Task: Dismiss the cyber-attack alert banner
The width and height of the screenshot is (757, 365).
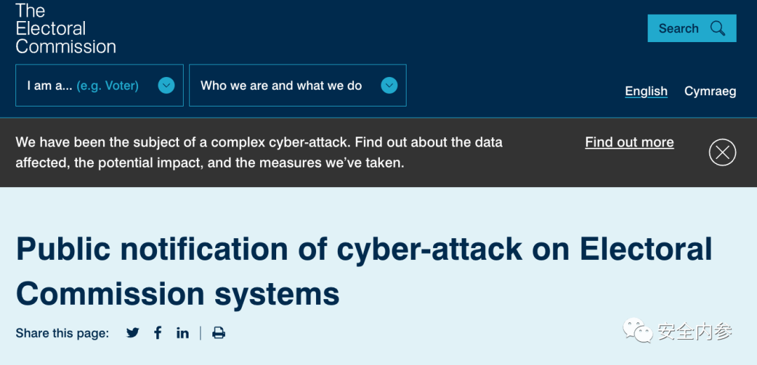Action: [x=722, y=152]
